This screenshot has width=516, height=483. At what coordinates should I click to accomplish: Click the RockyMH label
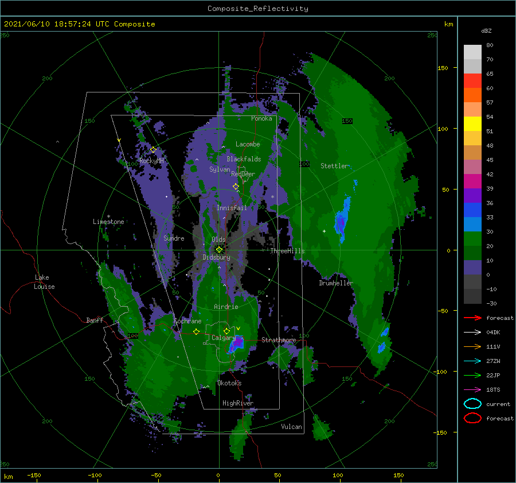[151, 161]
